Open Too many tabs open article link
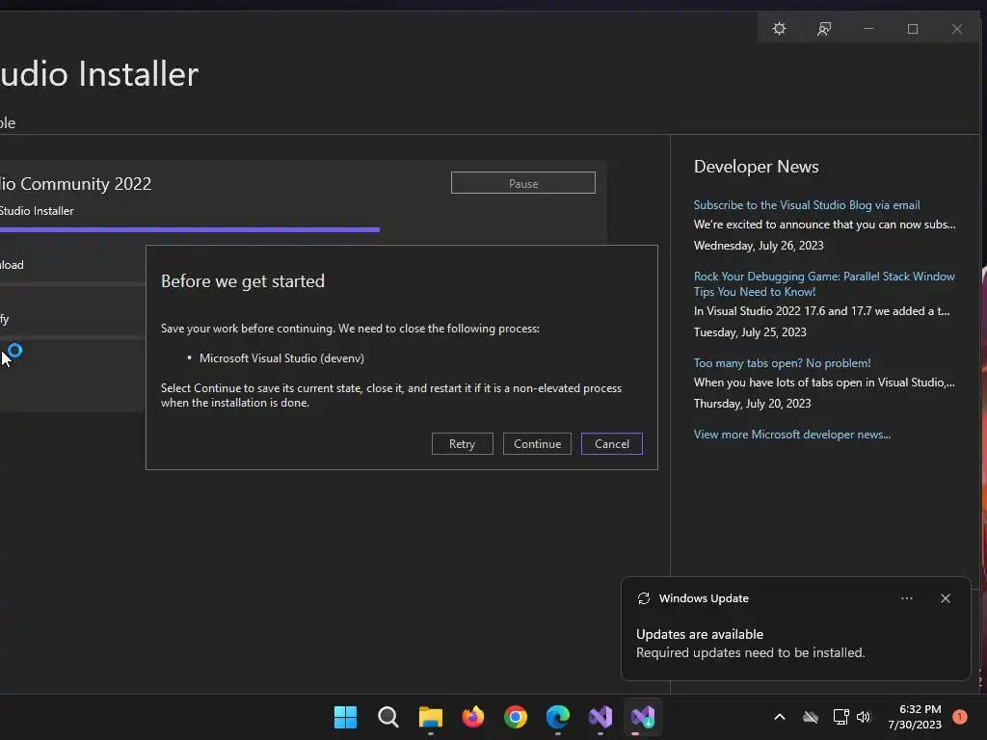The width and height of the screenshot is (987, 740). pos(782,363)
